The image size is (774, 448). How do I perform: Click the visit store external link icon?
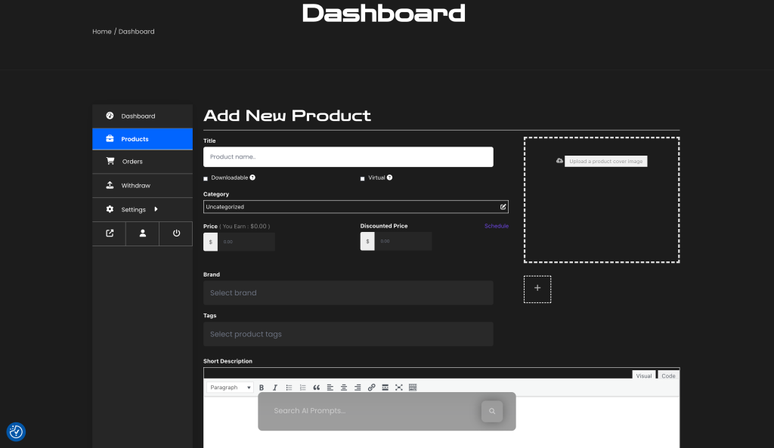tap(110, 233)
